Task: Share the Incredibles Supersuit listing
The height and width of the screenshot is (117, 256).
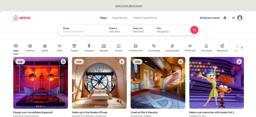Action: point(63,62)
